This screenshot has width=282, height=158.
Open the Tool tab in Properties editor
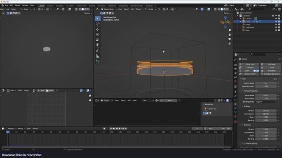point(235,60)
